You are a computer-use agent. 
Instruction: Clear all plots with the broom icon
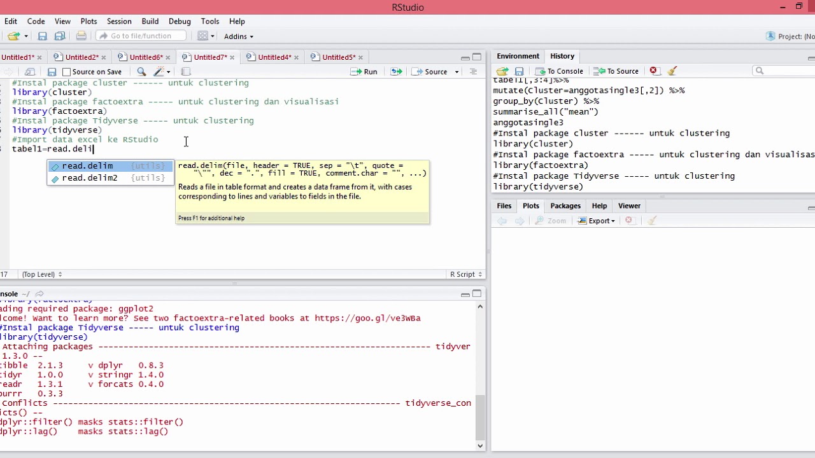(652, 221)
